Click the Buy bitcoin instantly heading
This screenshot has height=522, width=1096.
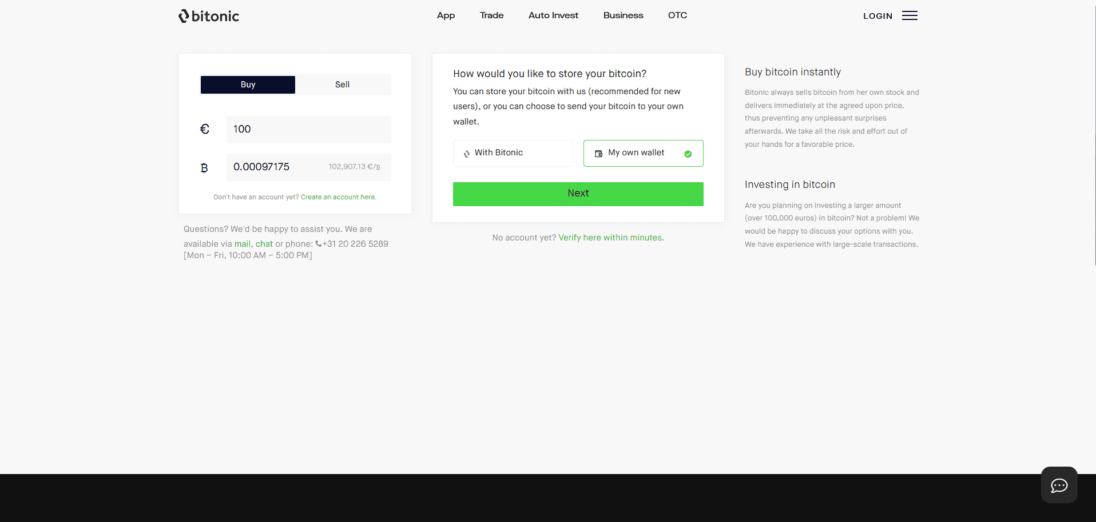click(x=792, y=72)
